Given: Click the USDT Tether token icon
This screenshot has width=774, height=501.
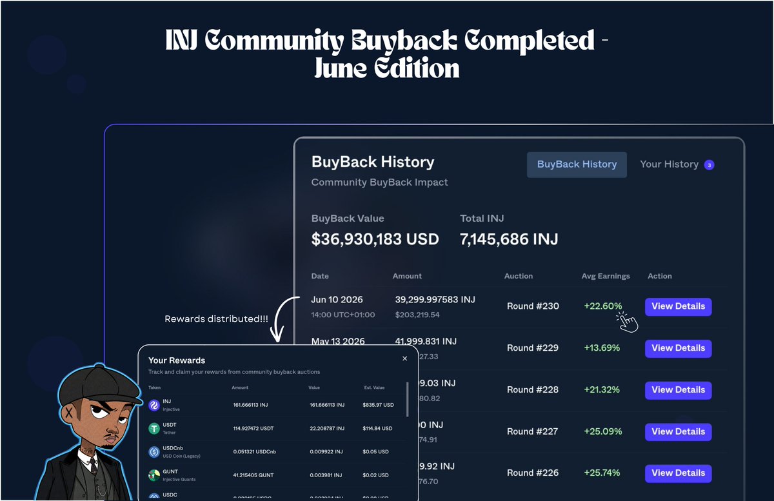Looking at the screenshot, I should pyautogui.click(x=154, y=428).
